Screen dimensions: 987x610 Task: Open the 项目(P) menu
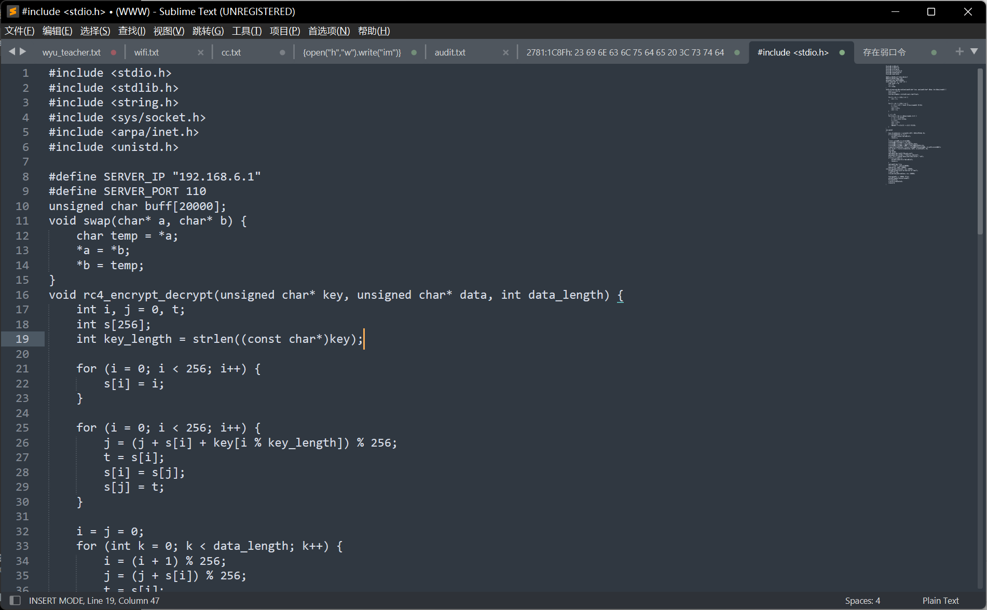[285, 31]
